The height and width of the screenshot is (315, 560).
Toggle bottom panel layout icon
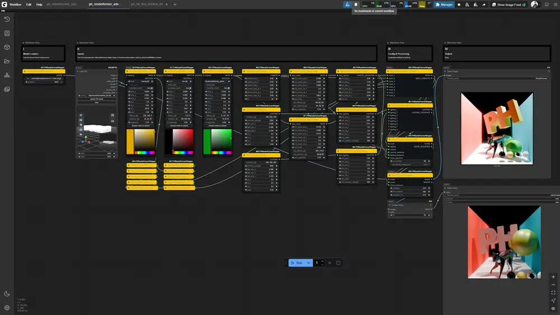tap(547, 4)
